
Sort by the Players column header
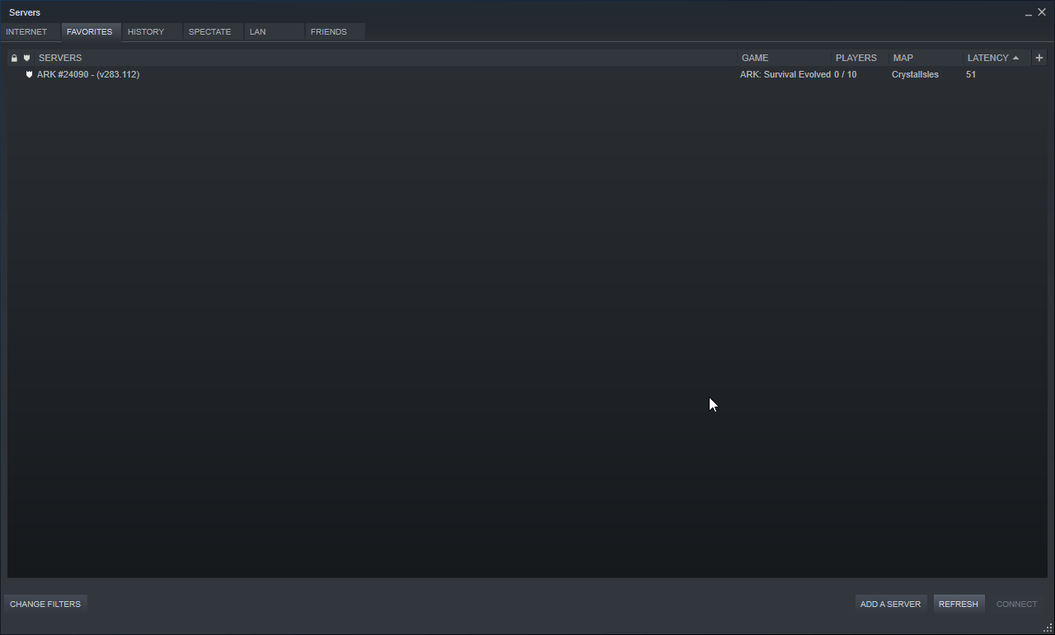click(x=856, y=58)
